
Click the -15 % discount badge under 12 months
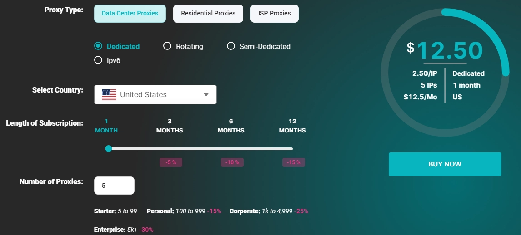click(294, 162)
